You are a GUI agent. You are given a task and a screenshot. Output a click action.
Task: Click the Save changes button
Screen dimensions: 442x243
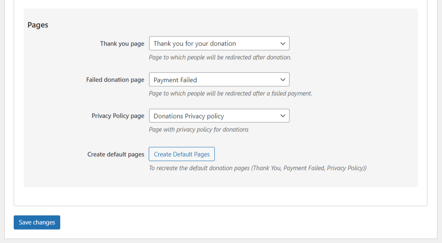[x=37, y=222]
